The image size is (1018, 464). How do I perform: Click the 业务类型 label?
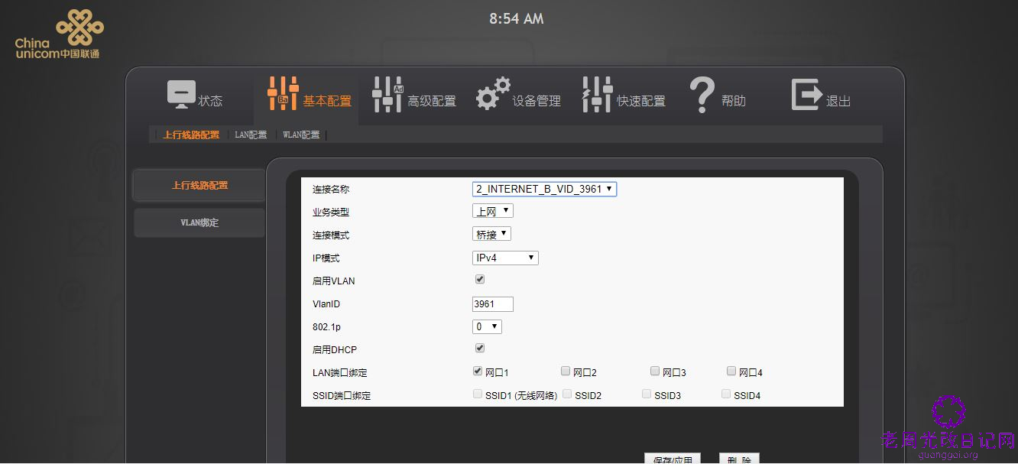330,212
